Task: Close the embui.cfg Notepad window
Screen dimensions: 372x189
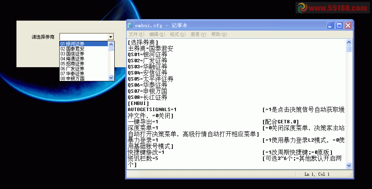Action: pos(348,25)
